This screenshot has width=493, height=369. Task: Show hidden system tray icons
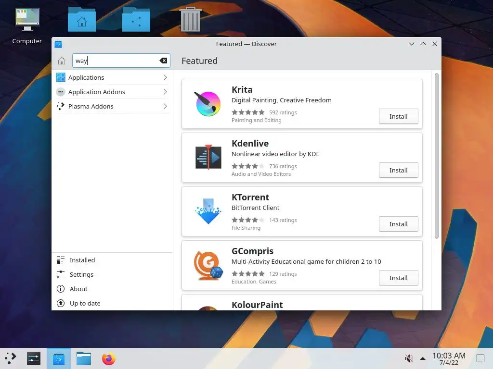point(423,358)
